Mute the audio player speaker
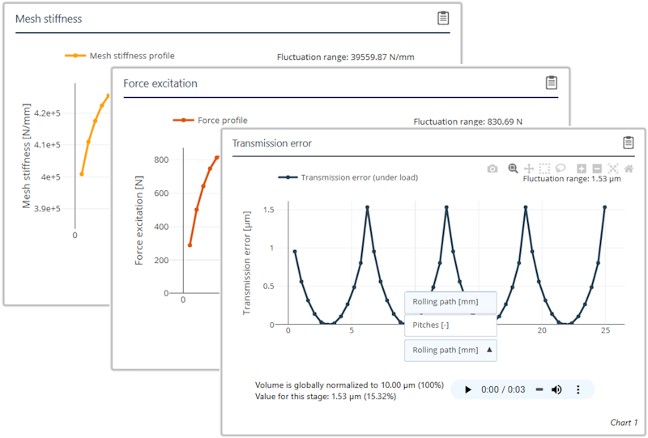Screen dimensions: 648x438 point(556,389)
